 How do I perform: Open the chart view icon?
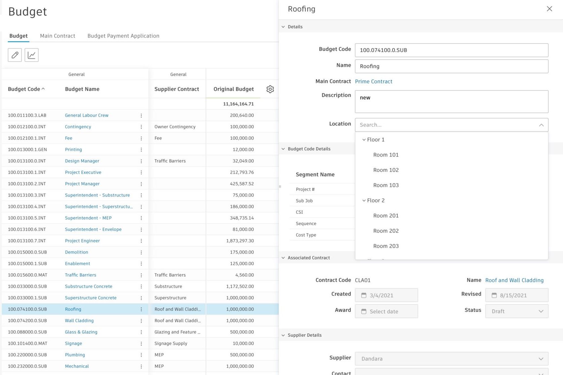click(32, 55)
